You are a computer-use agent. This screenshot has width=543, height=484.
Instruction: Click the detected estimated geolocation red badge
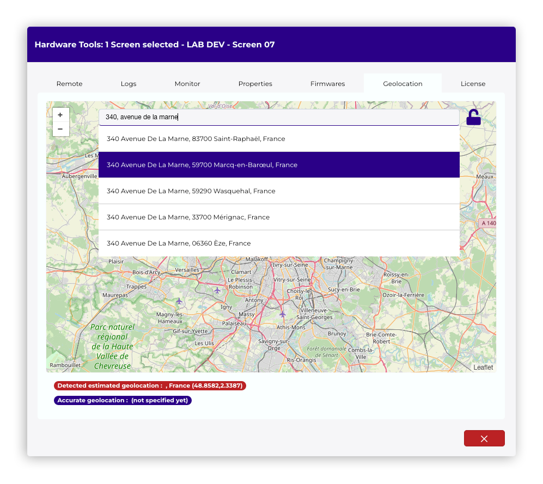[150, 386]
